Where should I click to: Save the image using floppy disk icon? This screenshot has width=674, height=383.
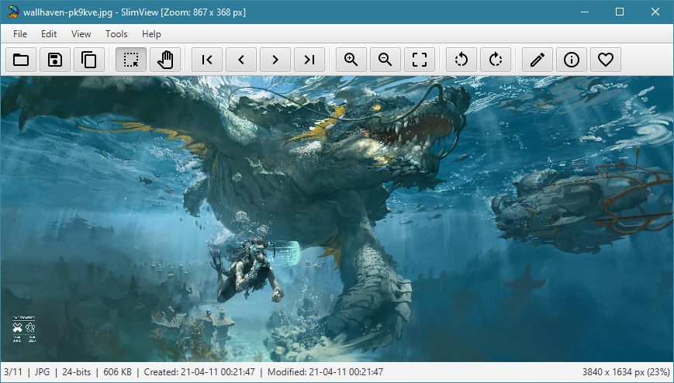click(x=55, y=60)
